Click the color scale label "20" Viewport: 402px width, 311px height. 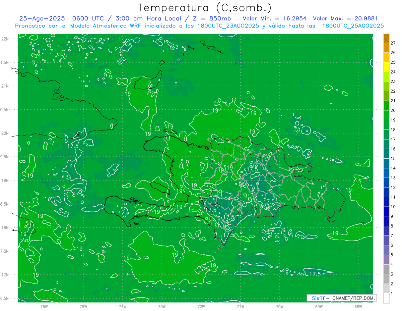[x=393, y=110]
